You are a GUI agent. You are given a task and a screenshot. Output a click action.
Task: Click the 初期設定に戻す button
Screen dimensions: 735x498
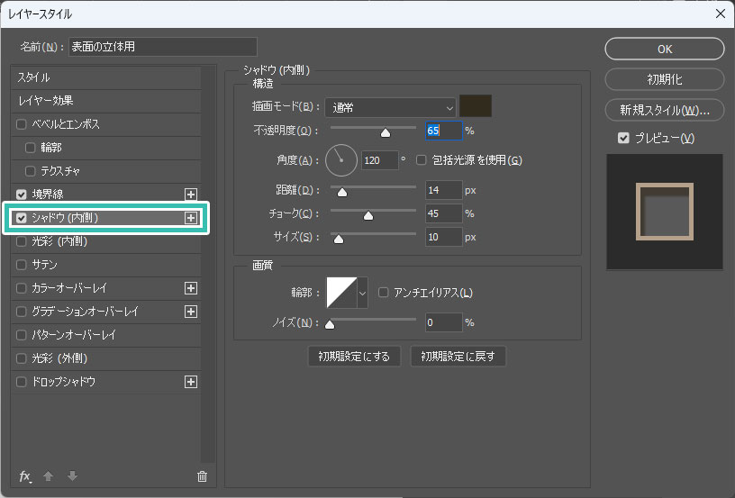coord(458,357)
